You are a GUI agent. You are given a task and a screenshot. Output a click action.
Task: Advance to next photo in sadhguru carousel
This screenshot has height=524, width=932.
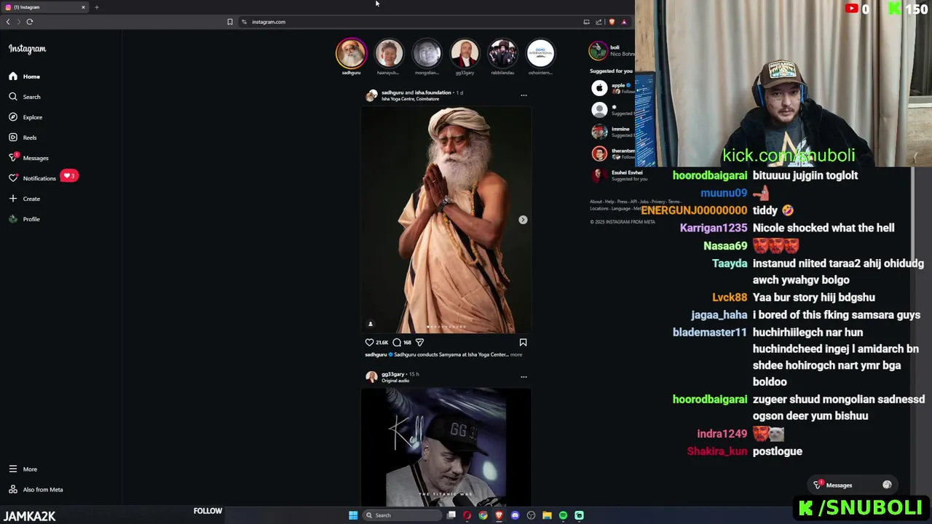click(x=523, y=220)
